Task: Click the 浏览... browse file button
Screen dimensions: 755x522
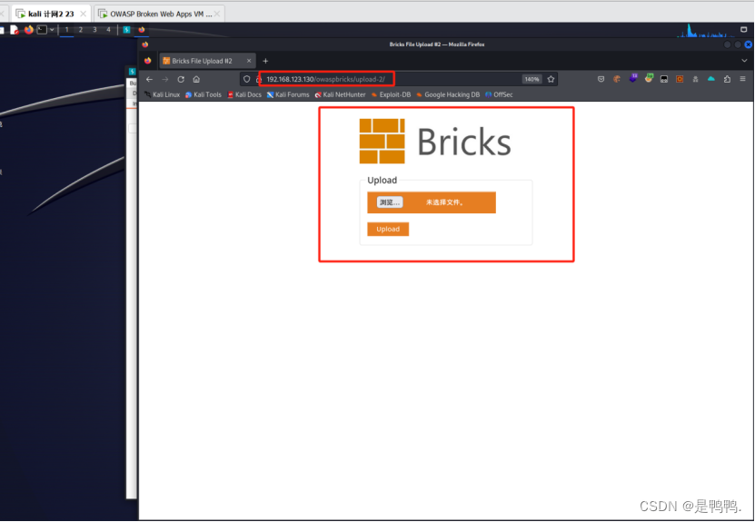Action: click(390, 202)
